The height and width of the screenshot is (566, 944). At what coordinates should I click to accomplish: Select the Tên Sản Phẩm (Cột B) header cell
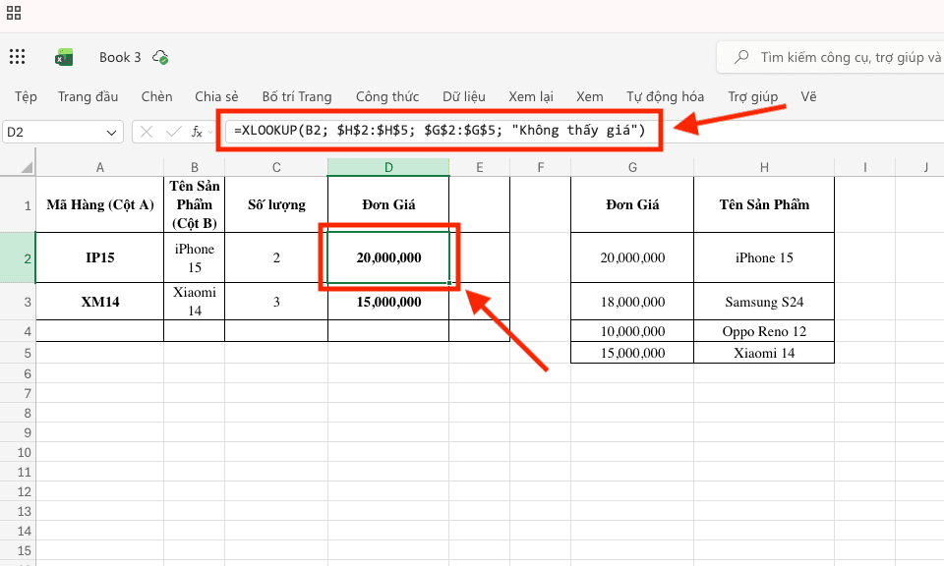pos(195,204)
